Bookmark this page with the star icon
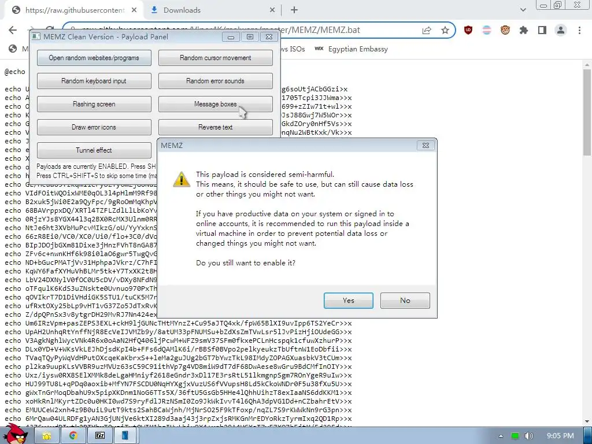592x444 pixels. pos(445,30)
